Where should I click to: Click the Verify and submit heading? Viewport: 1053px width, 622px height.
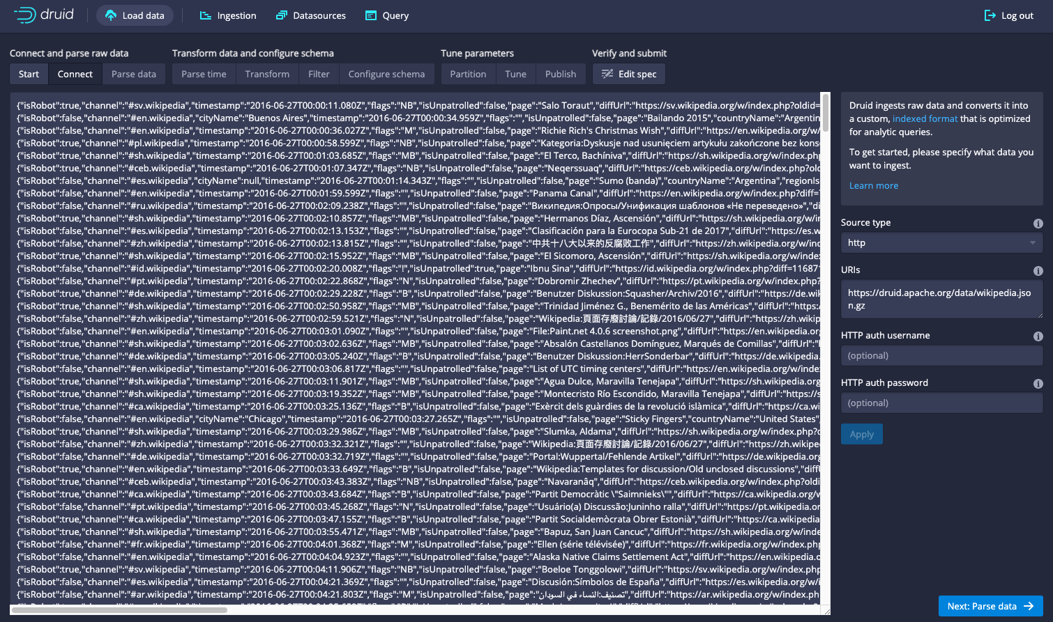pos(630,53)
